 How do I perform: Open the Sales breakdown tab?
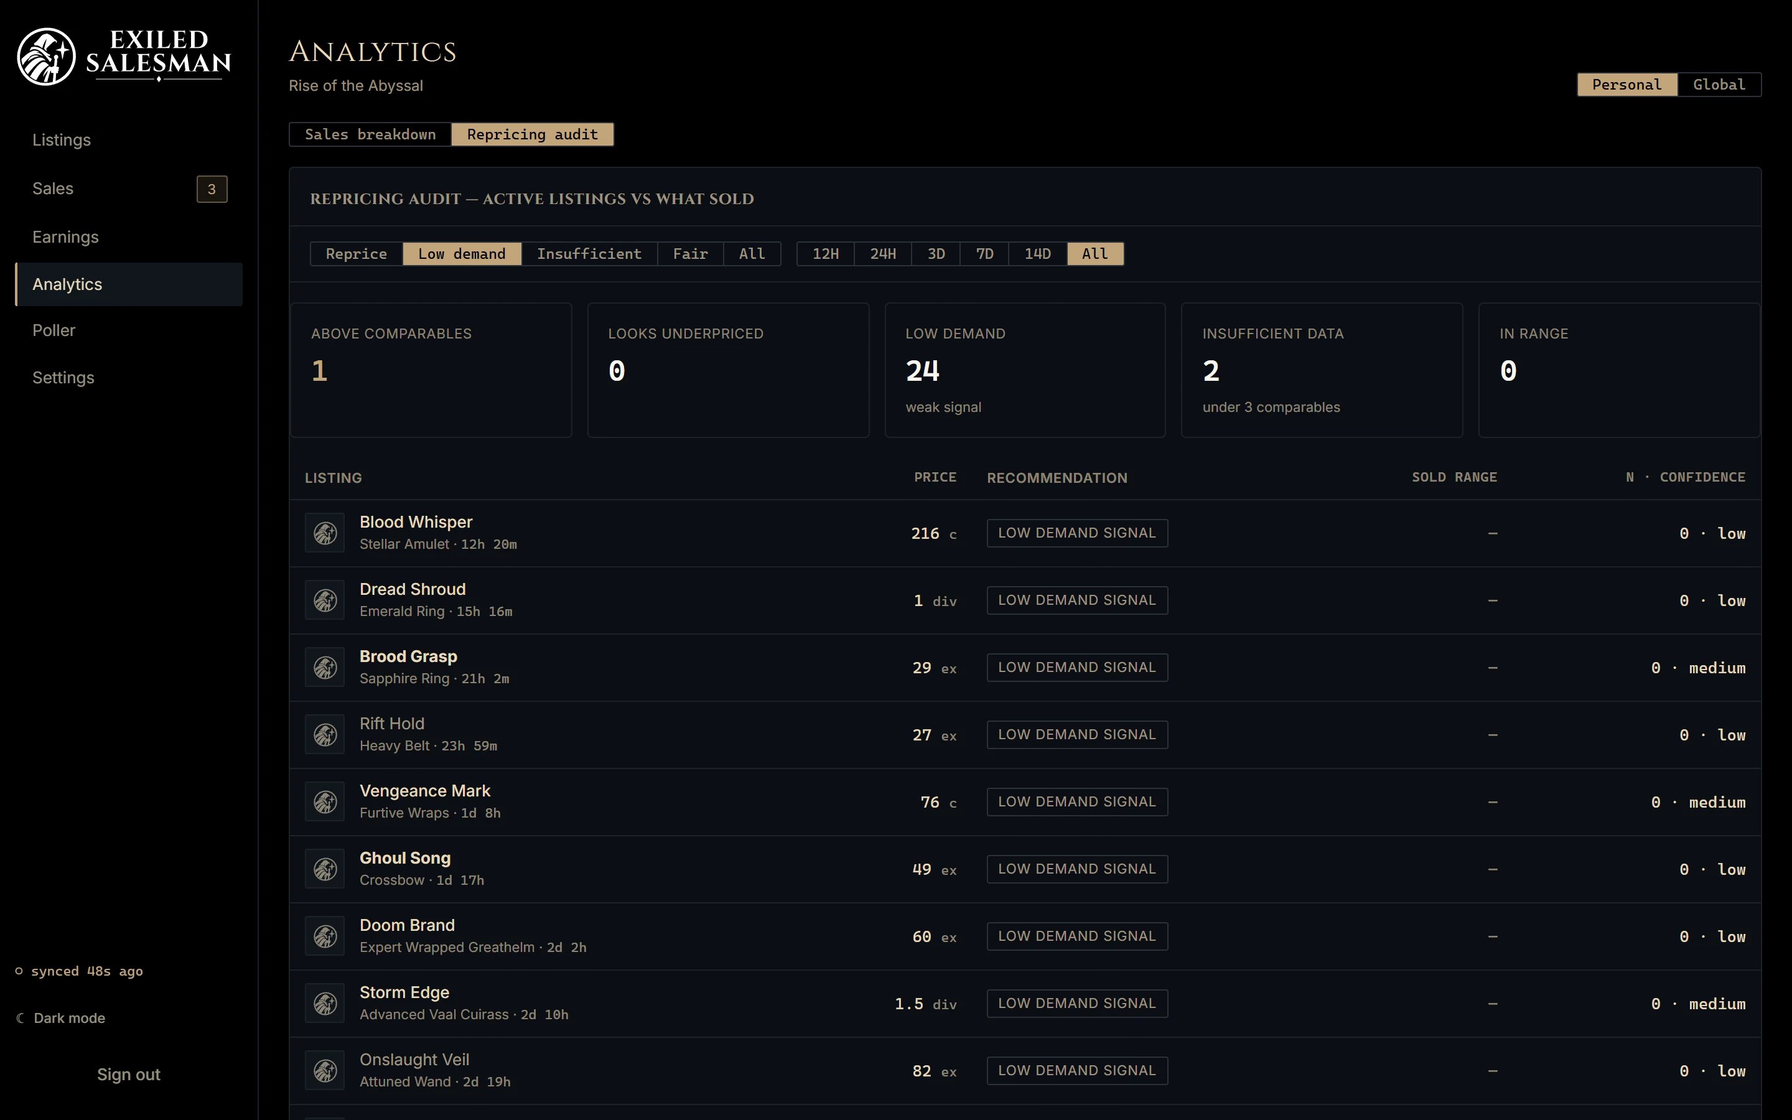pyautogui.click(x=370, y=134)
